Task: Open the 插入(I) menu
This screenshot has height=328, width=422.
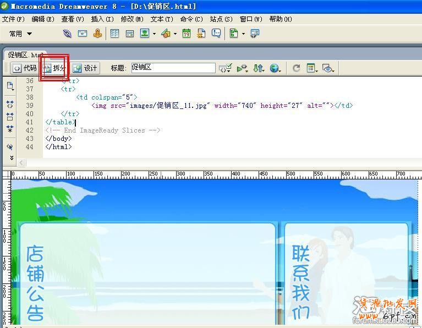Action: 102,19
